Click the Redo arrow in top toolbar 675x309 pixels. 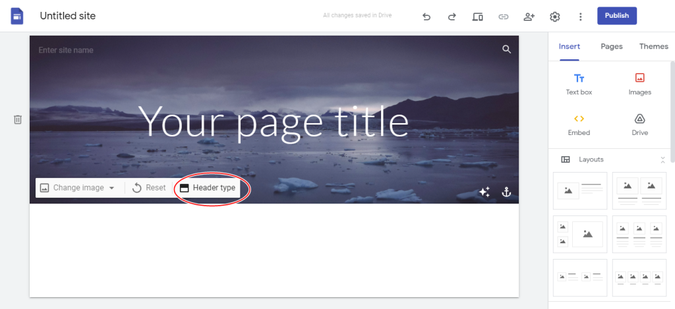click(x=452, y=16)
